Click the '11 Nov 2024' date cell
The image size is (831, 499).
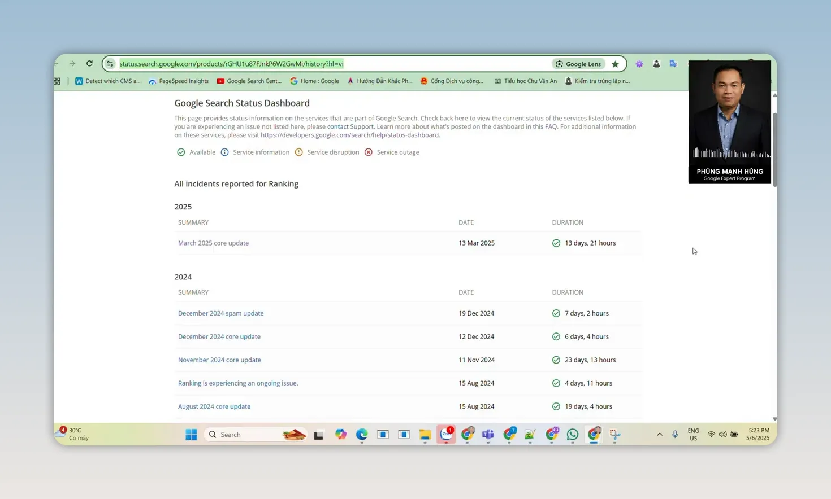pyautogui.click(x=477, y=360)
